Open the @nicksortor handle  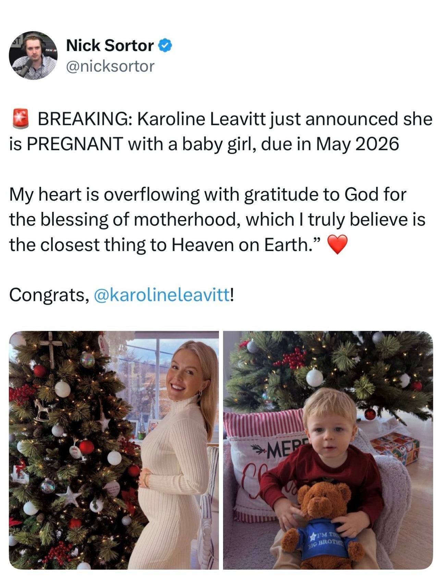[110, 66]
